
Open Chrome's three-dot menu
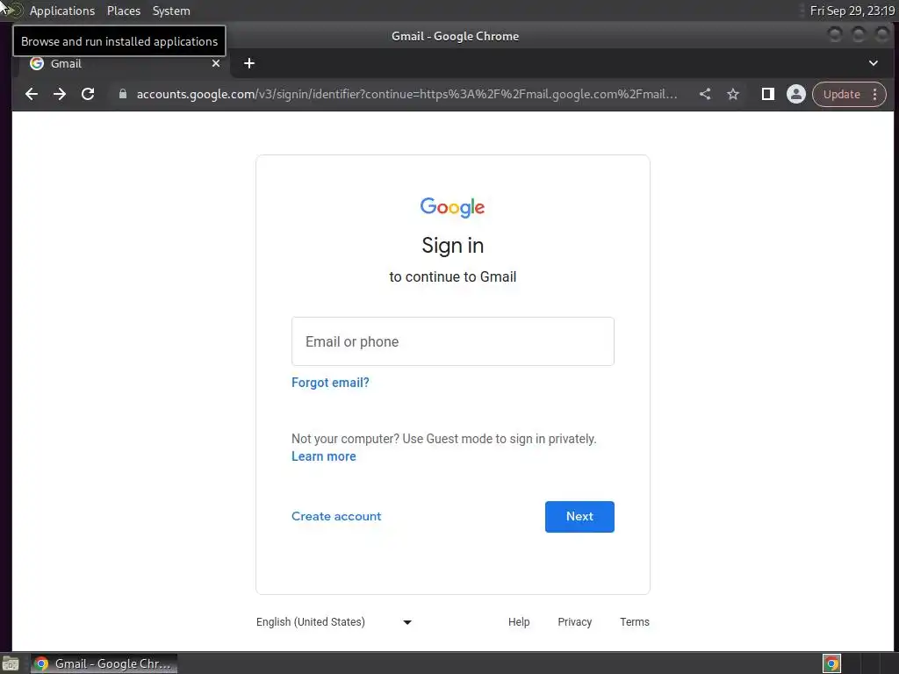pyautogui.click(x=875, y=94)
